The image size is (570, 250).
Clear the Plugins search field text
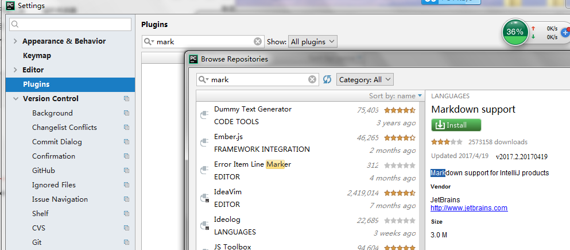point(258,41)
